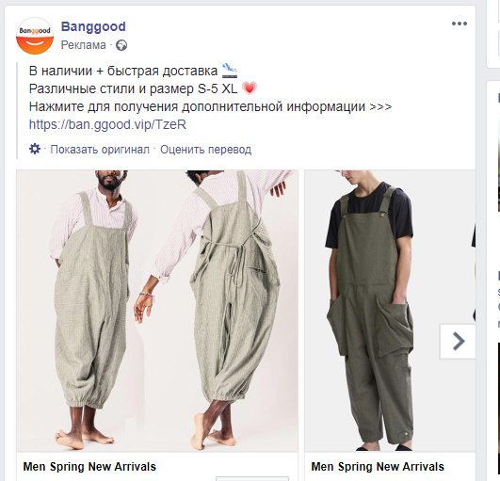This screenshot has height=481, width=500.
Task: Select Показать оригинал
Action: point(100,150)
